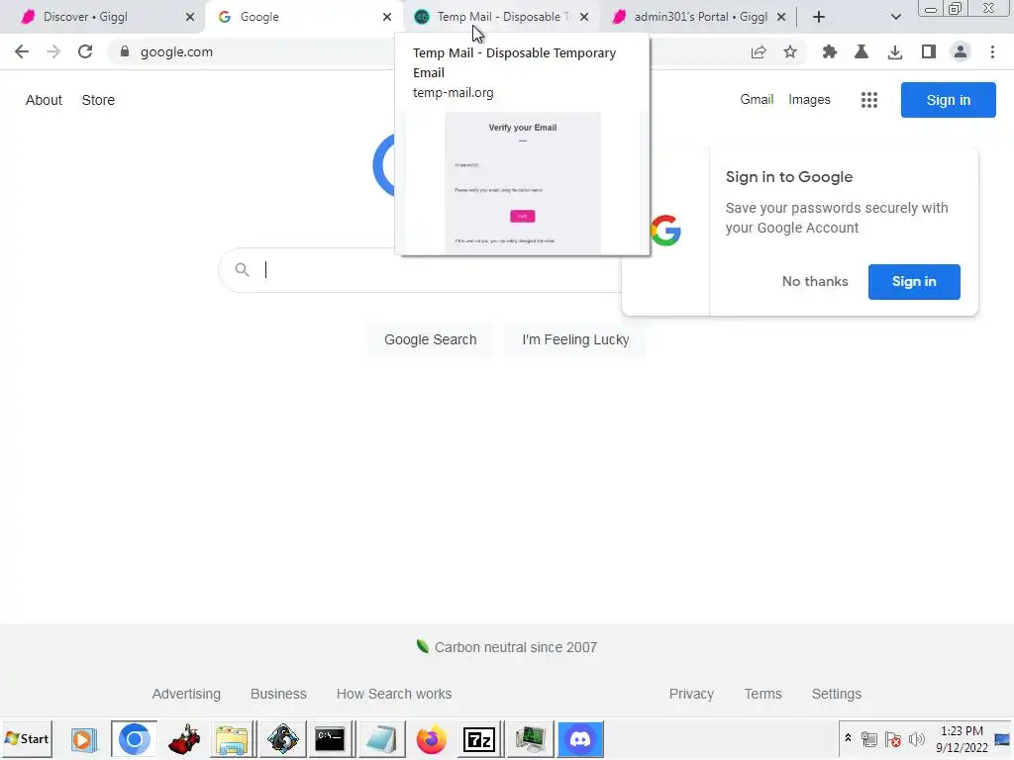Screen dimensions: 1014x760
Task: Open a new tab with plus button
Action: tap(819, 17)
